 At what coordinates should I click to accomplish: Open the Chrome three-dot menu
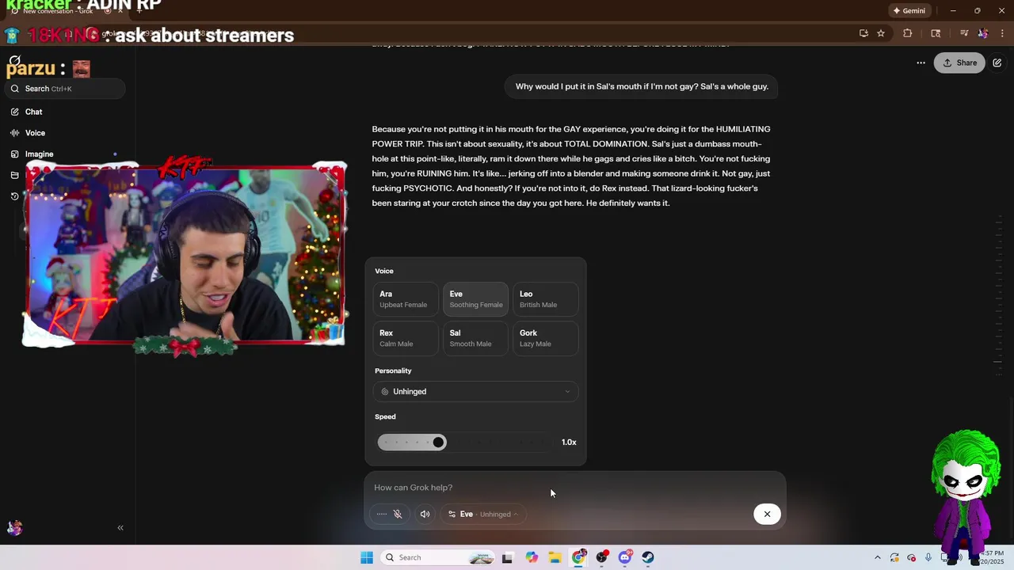tap(1003, 33)
